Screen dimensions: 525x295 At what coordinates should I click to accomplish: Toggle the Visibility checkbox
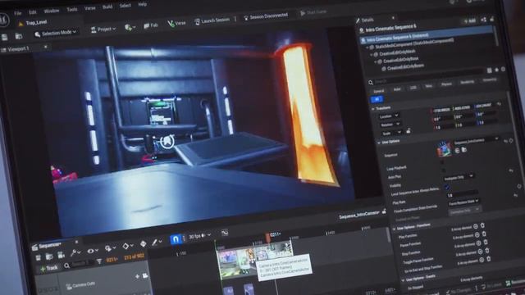(x=446, y=188)
